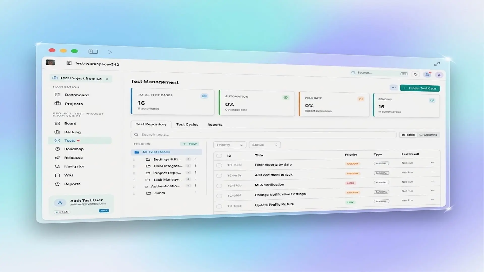Image resolution: width=484 pixels, height=272 pixels.
Task: Switch to the Reports tab in Test Management
Action: [x=215, y=125]
